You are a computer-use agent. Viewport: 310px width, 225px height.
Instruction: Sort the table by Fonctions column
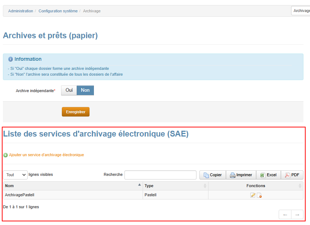(x=255, y=186)
